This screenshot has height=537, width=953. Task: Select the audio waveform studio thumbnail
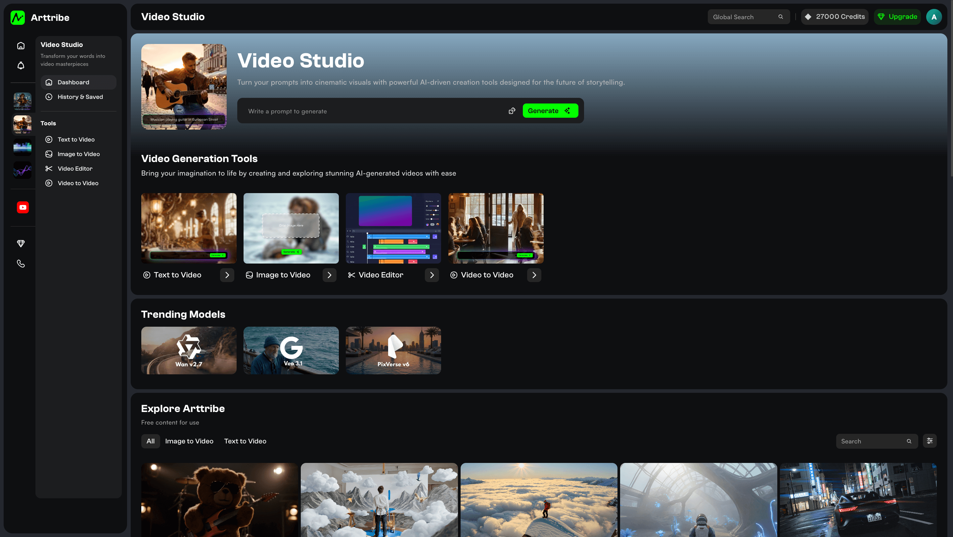click(x=22, y=147)
